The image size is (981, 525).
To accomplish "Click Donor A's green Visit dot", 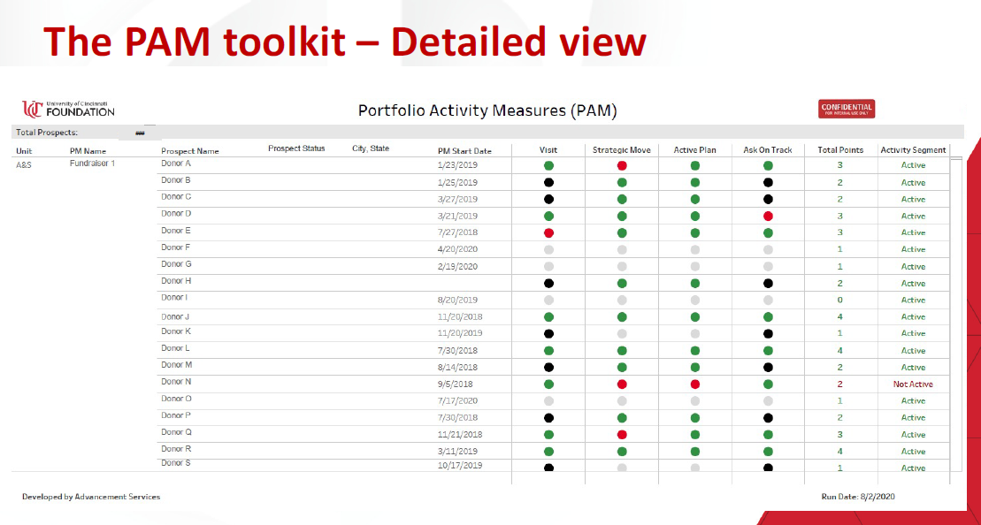I will 548,165.
